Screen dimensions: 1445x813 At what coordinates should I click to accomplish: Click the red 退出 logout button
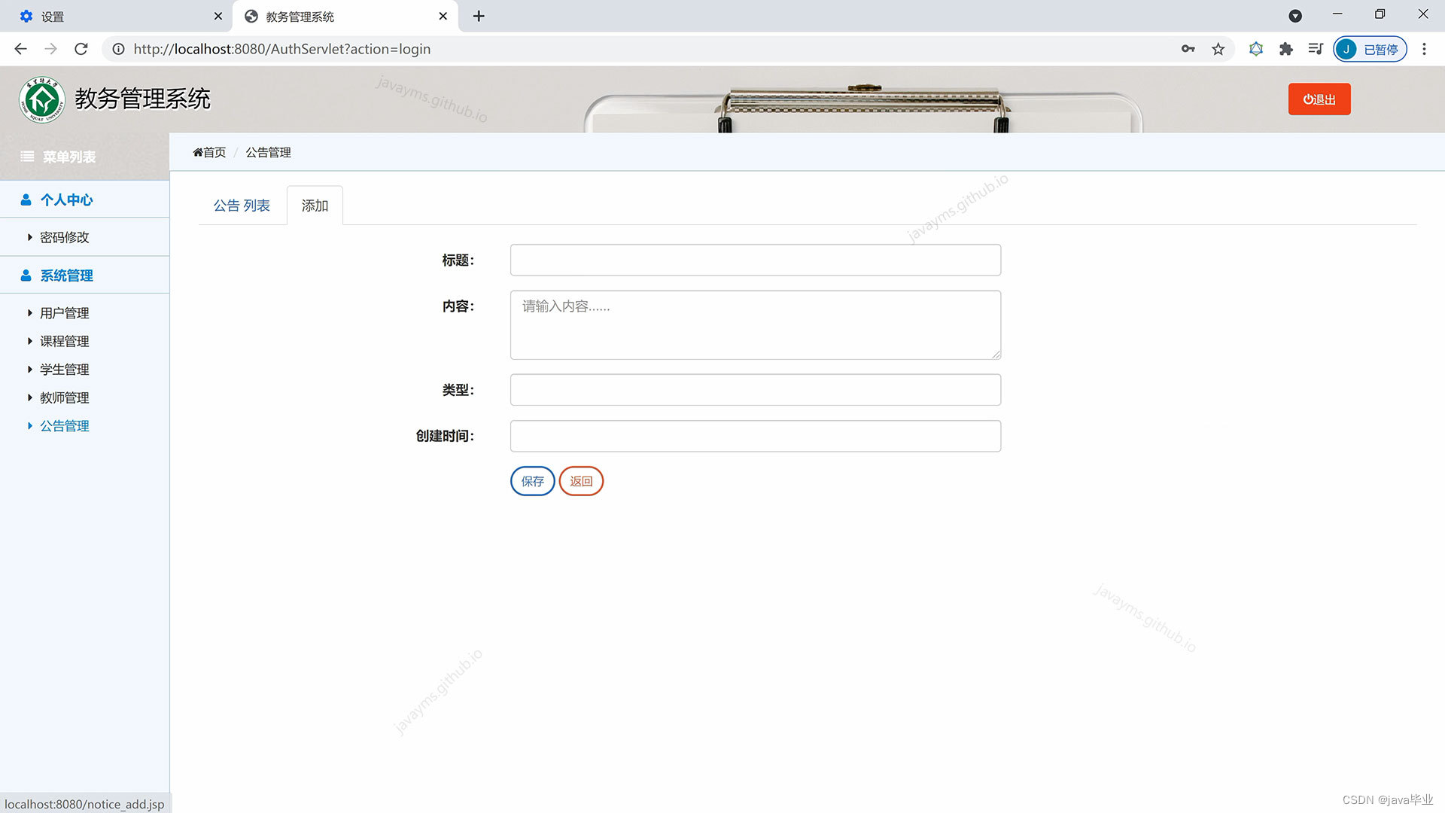(x=1319, y=99)
